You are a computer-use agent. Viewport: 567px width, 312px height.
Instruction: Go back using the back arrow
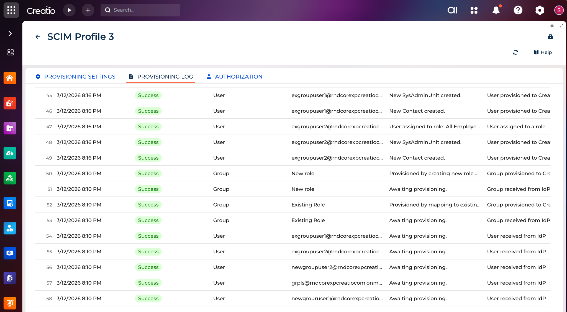click(38, 37)
